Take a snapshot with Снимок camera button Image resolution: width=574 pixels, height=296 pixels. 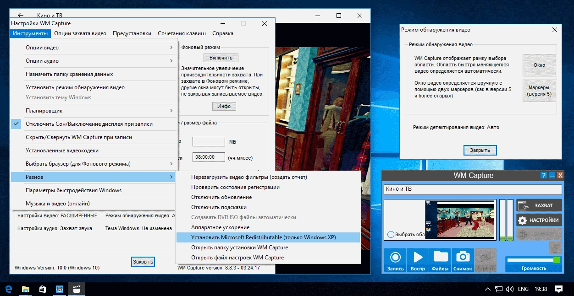click(463, 260)
